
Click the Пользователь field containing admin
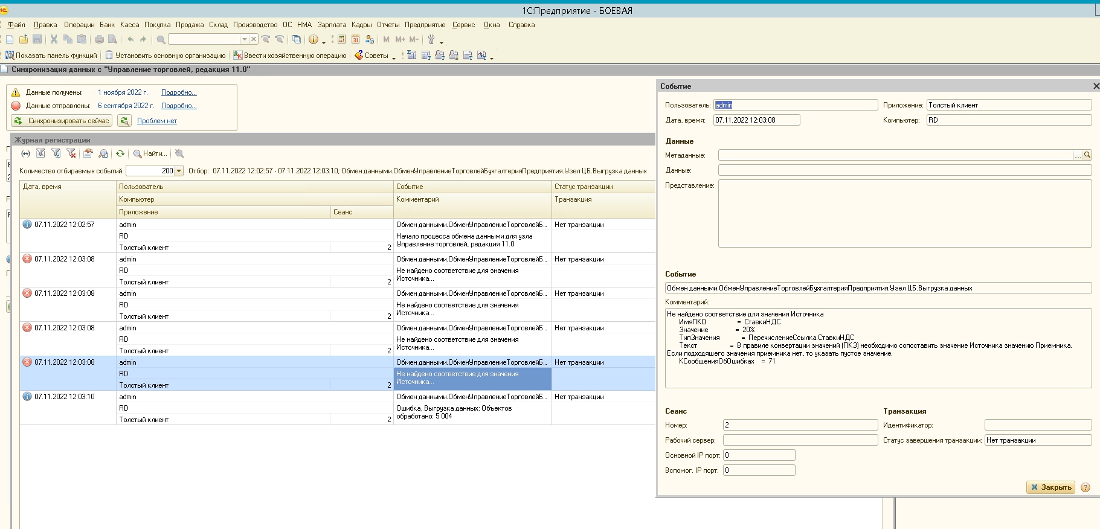point(795,105)
